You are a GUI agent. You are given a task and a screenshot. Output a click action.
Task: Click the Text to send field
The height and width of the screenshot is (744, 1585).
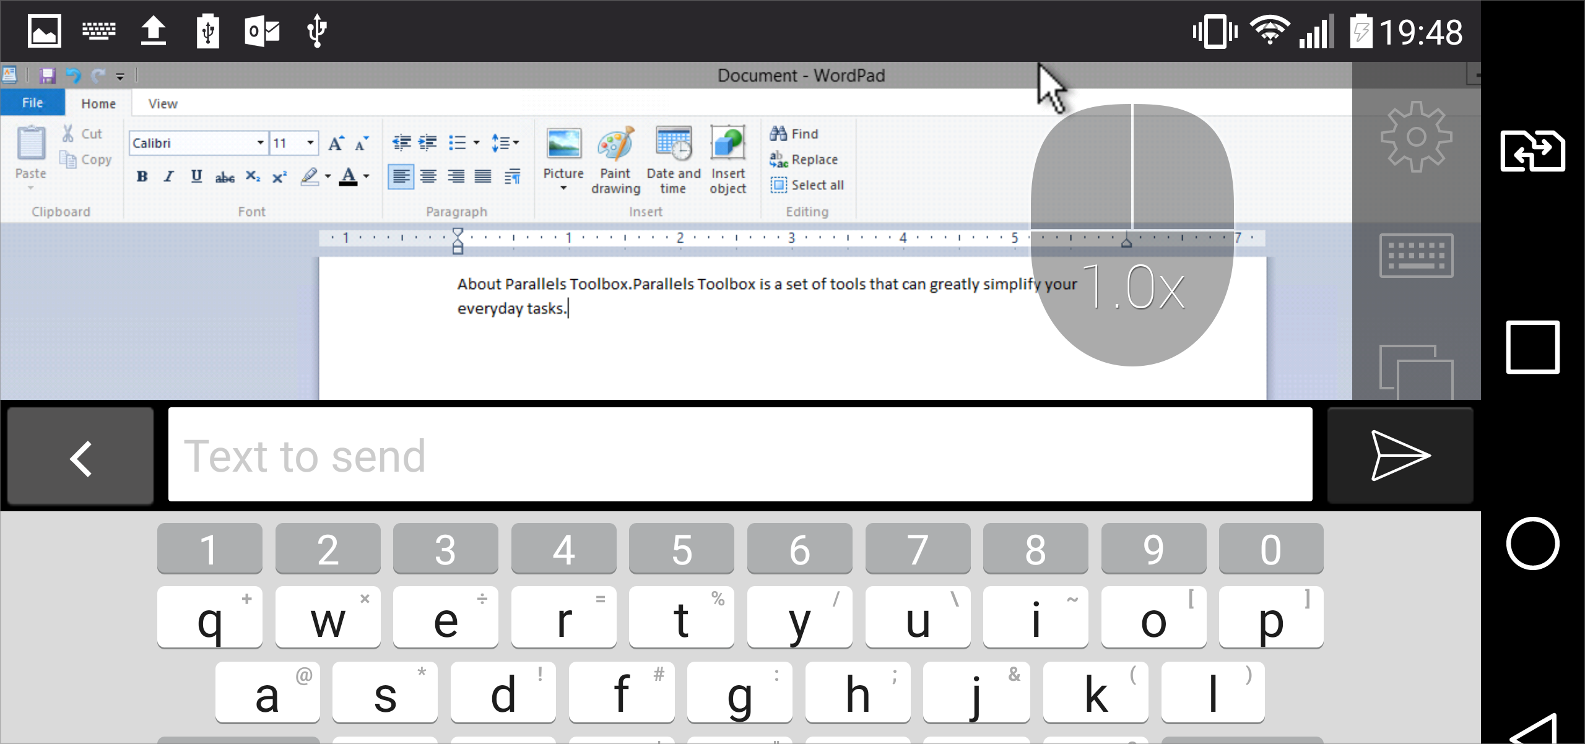pos(740,455)
